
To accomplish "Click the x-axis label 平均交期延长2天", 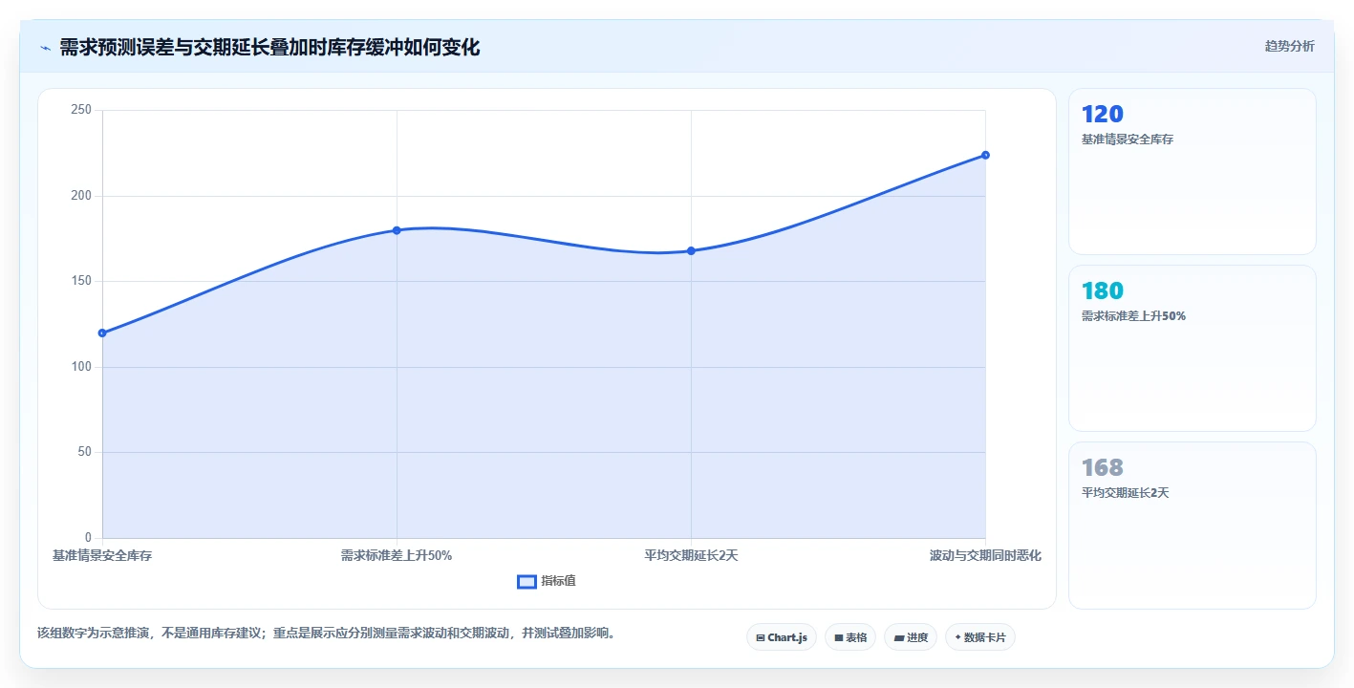I will (691, 556).
